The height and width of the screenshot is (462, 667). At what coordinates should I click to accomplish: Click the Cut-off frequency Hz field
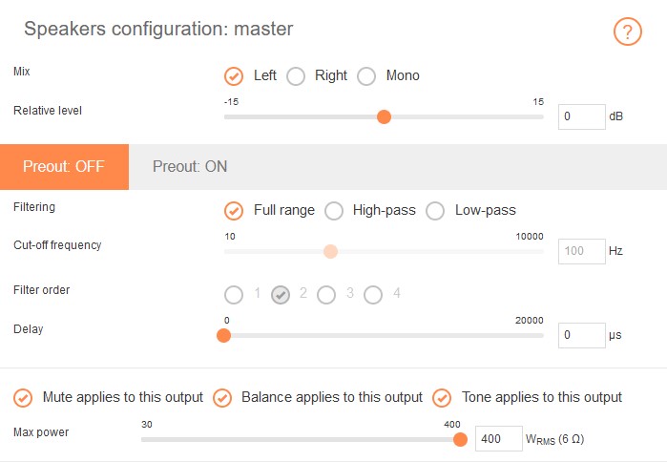point(581,252)
